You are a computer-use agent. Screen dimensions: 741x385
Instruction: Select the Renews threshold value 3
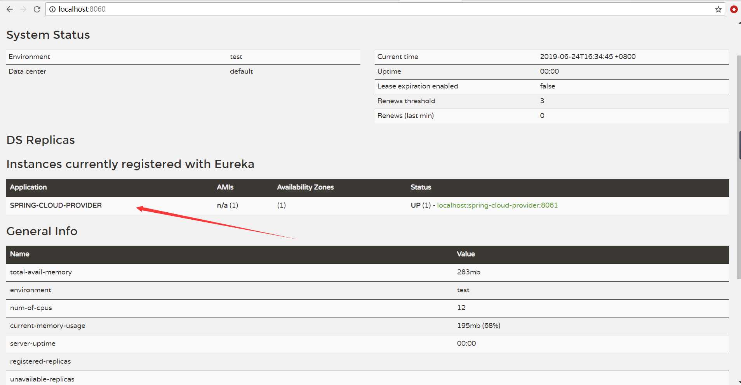pos(542,101)
